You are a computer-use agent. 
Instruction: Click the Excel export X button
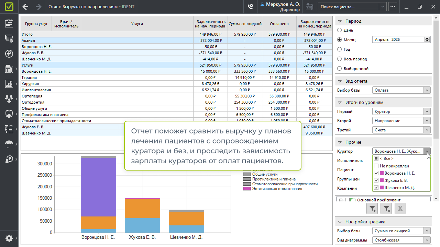coord(400,208)
